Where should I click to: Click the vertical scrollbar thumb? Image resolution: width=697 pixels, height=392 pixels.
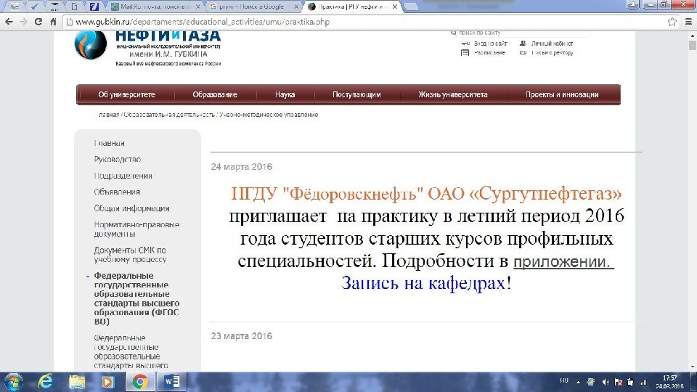692,45
